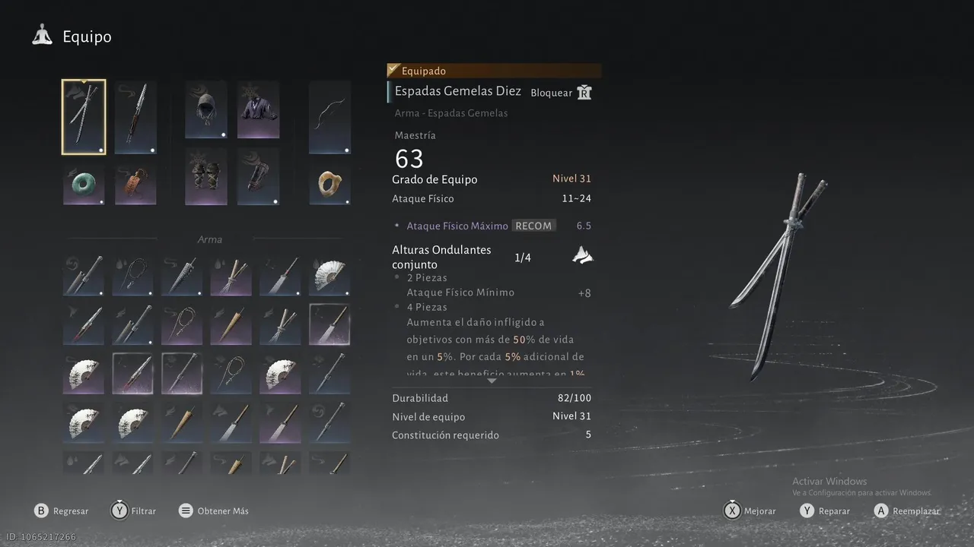
Task: Select the equipped bow slot
Action: pos(329,117)
